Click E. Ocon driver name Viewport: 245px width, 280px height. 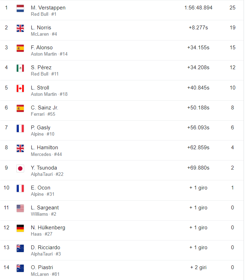pos(40,188)
